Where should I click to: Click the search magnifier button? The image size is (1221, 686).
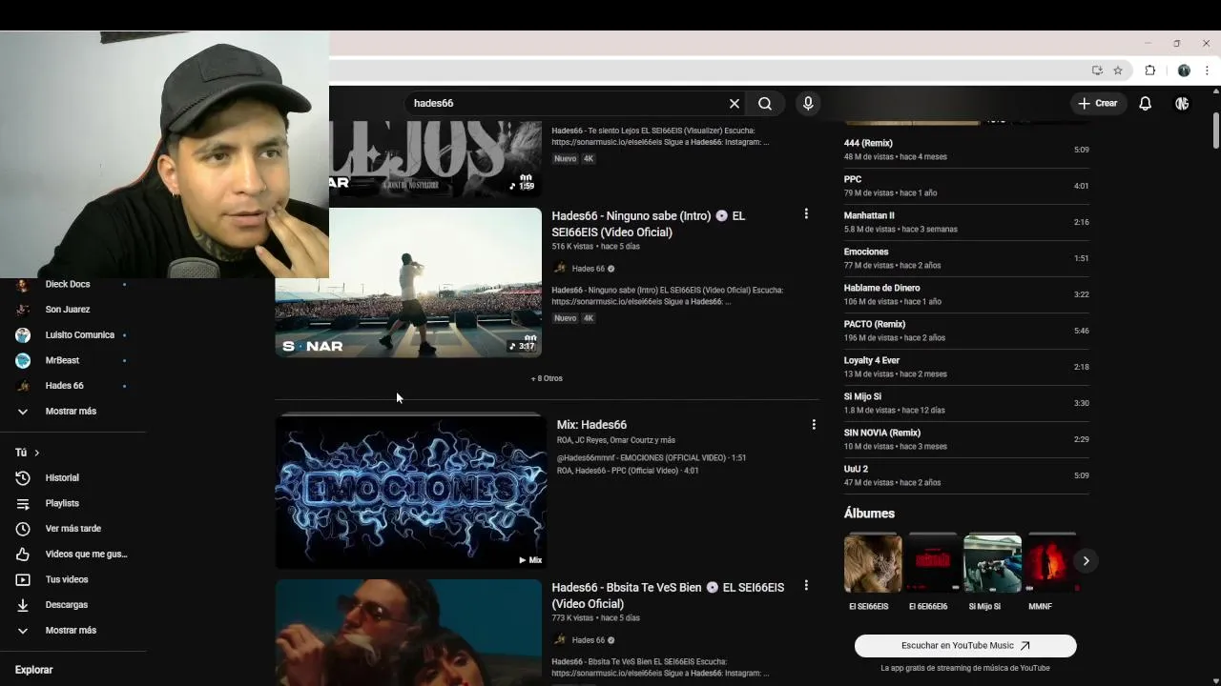coord(765,103)
